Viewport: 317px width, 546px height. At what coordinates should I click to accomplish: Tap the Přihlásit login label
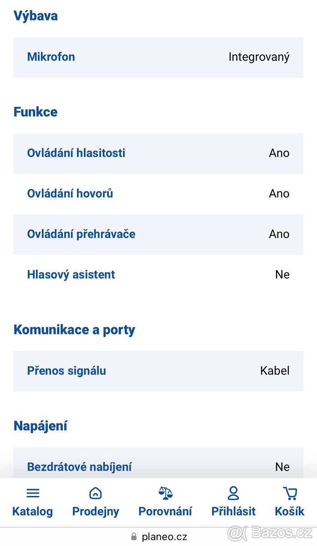233,511
